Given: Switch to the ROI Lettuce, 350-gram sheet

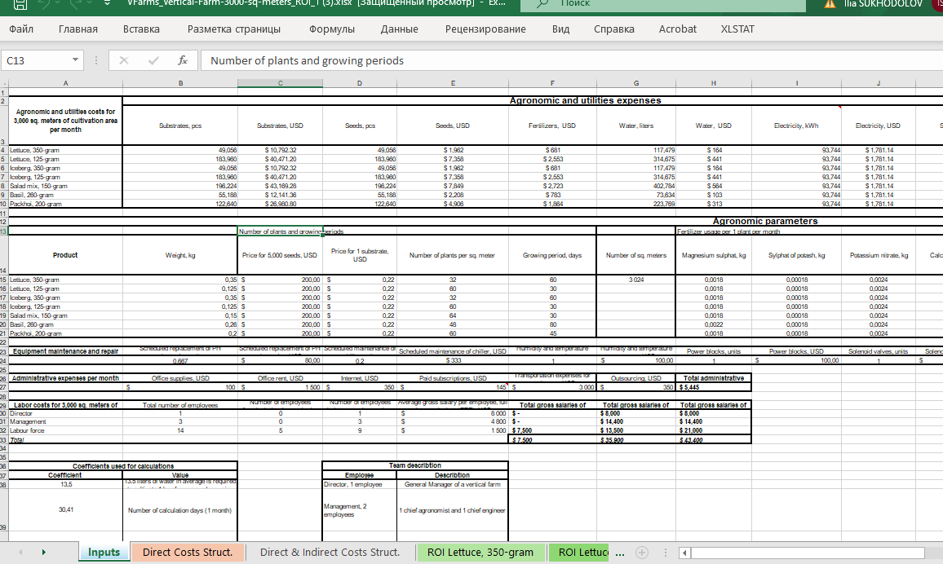Looking at the screenshot, I should tap(480, 552).
